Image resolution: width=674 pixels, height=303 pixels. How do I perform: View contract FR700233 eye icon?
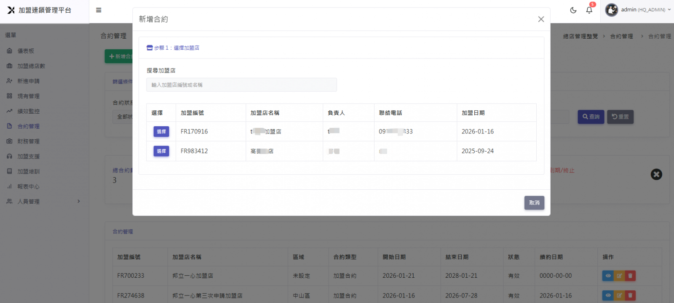click(608, 276)
